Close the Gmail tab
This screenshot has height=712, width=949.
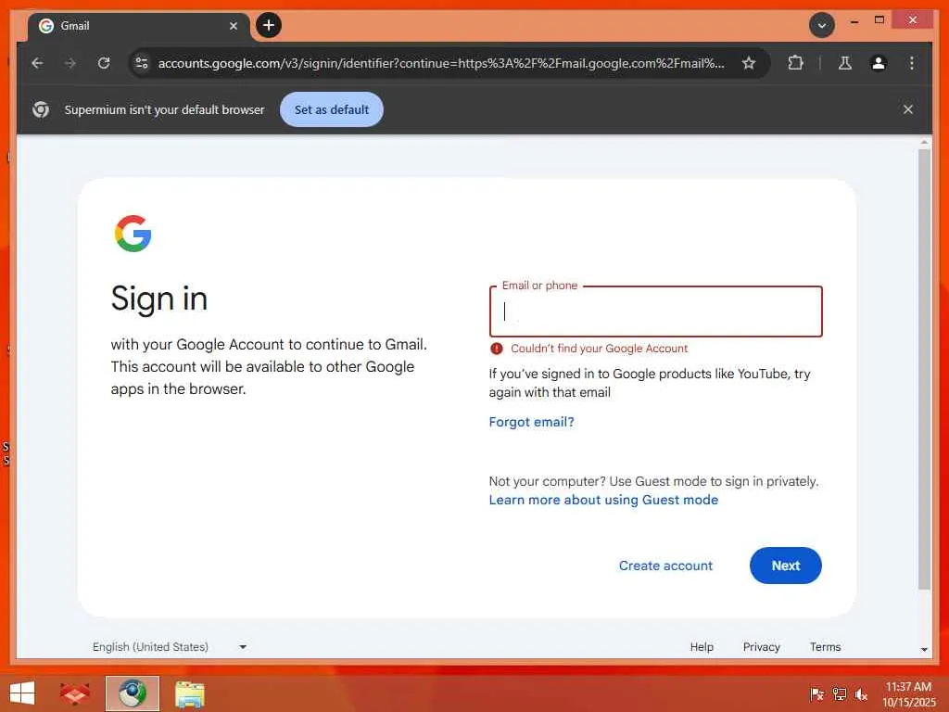pyautogui.click(x=233, y=26)
